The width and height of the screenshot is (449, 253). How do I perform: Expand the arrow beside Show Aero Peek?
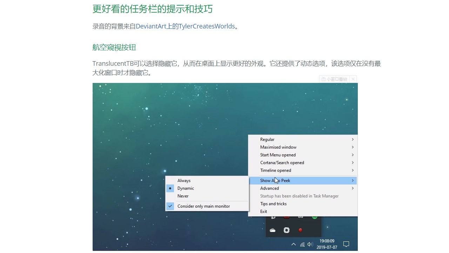[353, 181]
